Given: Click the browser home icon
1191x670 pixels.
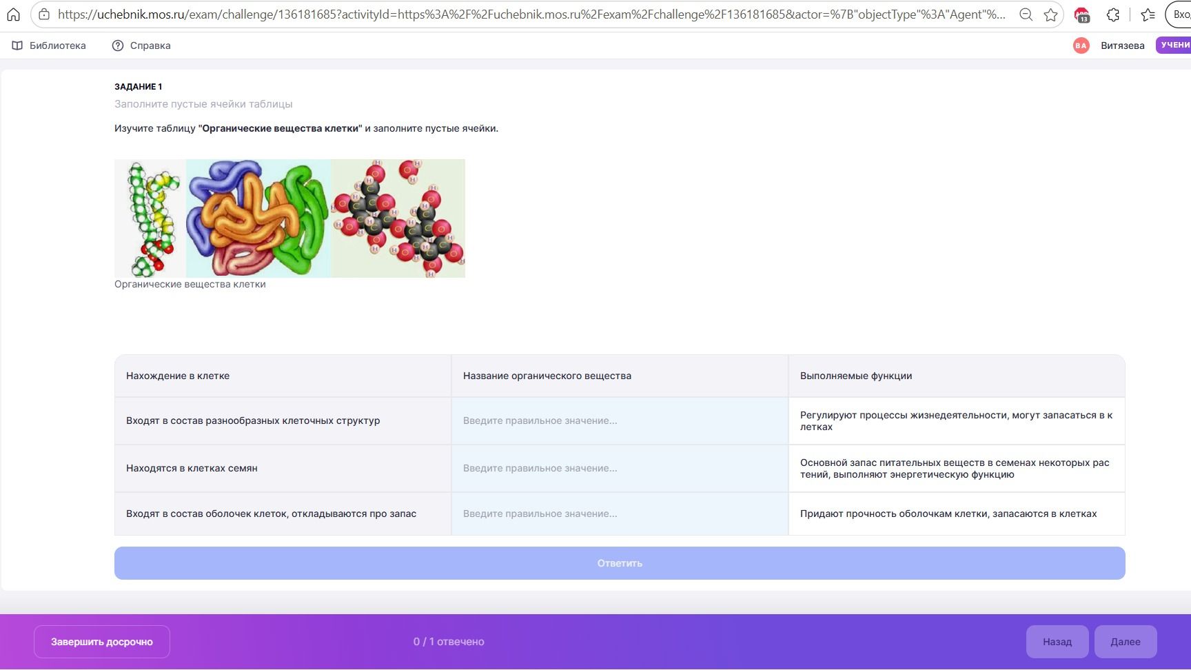Looking at the screenshot, I should tap(14, 14).
